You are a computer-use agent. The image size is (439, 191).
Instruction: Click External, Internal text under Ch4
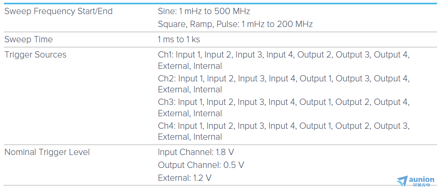(x=190, y=137)
